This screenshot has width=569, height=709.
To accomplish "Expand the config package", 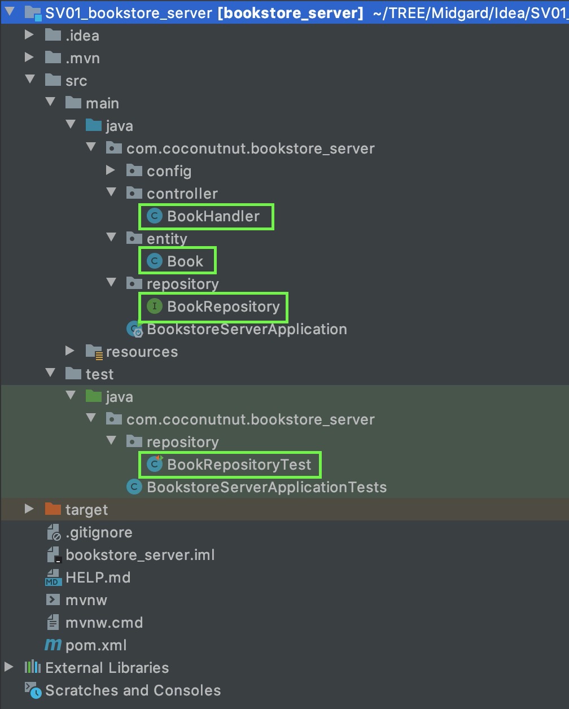I will [111, 171].
